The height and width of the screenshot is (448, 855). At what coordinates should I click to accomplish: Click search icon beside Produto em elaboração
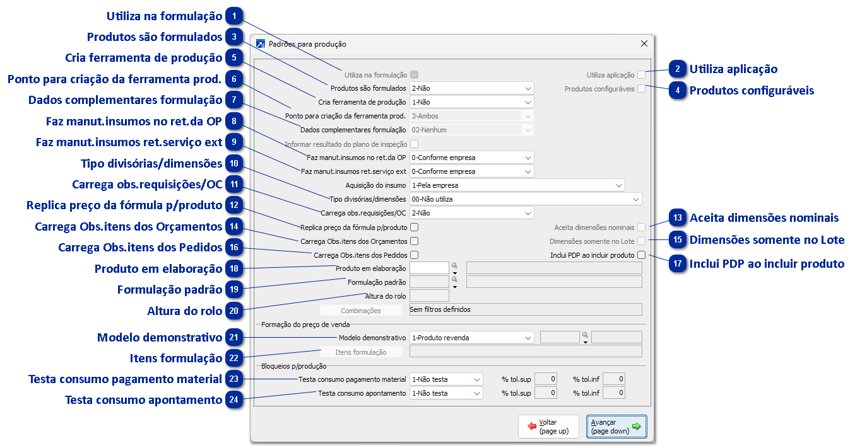pyautogui.click(x=454, y=266)
